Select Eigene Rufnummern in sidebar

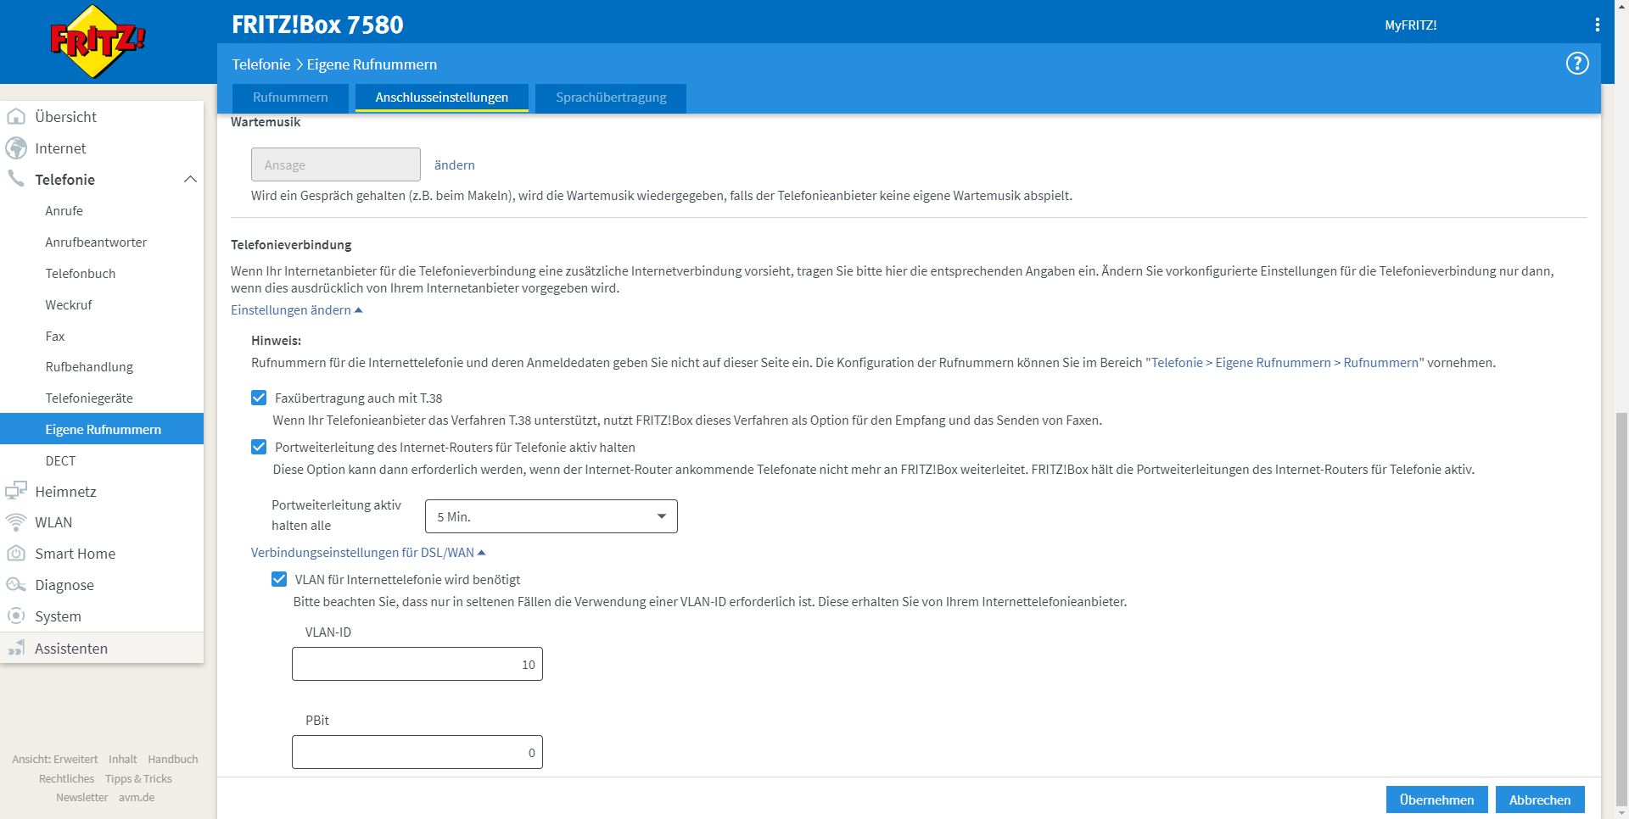click(102, 429)
